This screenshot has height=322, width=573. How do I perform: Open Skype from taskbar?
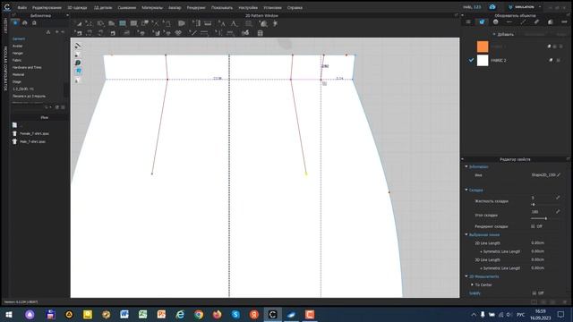pyautogui.click(x=235, y=314)
